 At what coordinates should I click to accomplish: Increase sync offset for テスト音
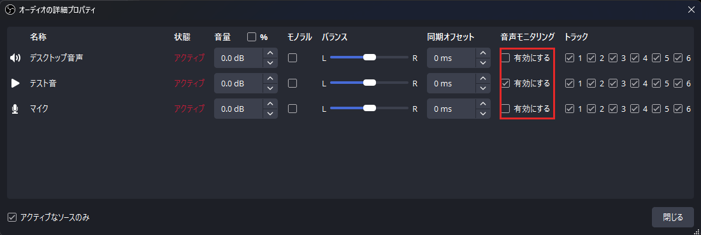[x=482, y=78]
